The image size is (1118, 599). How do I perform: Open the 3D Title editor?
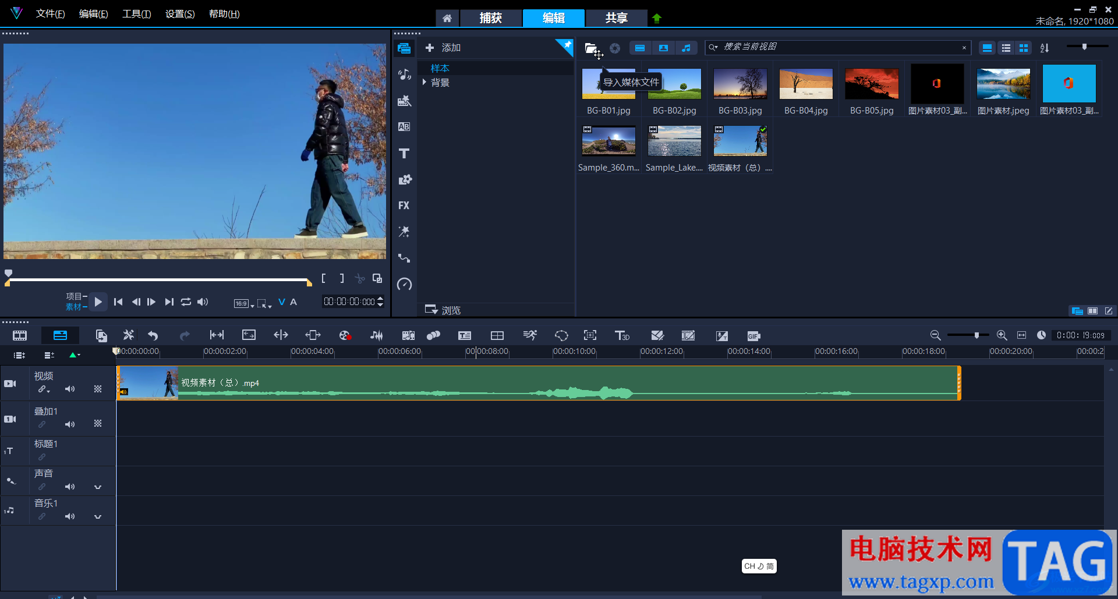[x=622, y=336]
